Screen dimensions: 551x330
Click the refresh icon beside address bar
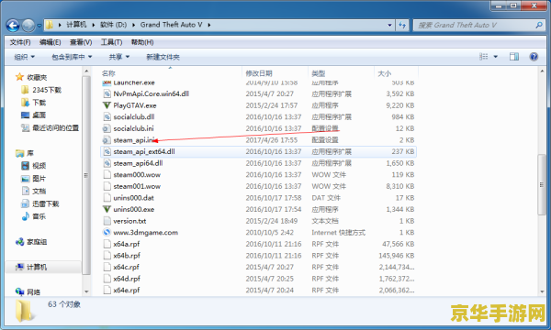(x=402, y=26)
